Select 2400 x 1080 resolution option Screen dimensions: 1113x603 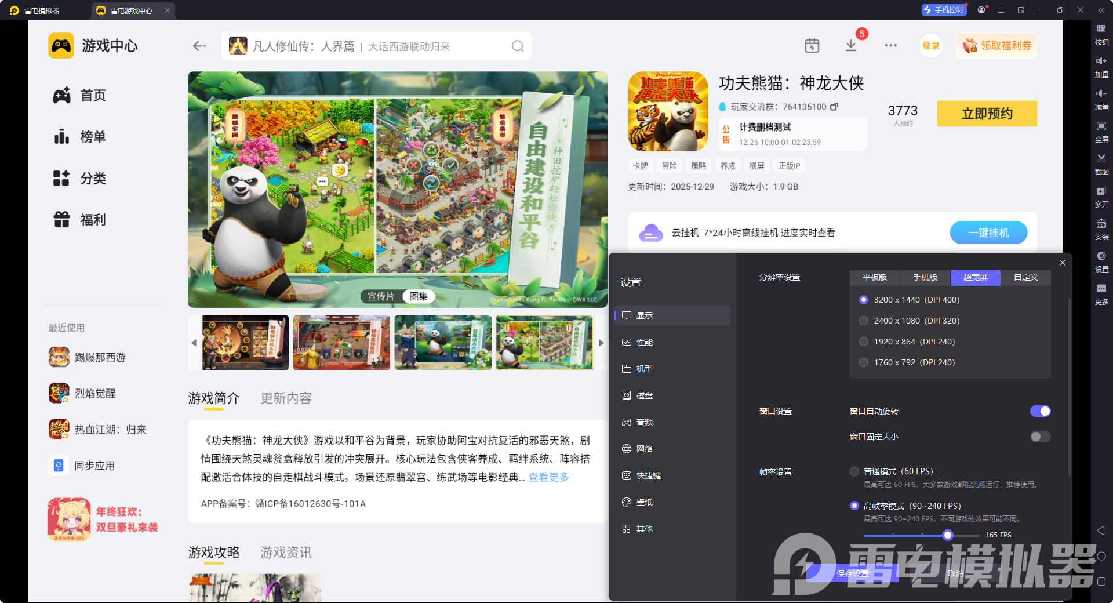tap(864, 321)
